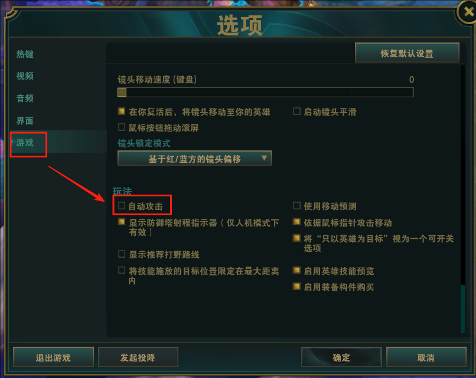
Task: Uncheck 在你复活后将镜头移动至你的英雄
Action: (x=122, y=111)
